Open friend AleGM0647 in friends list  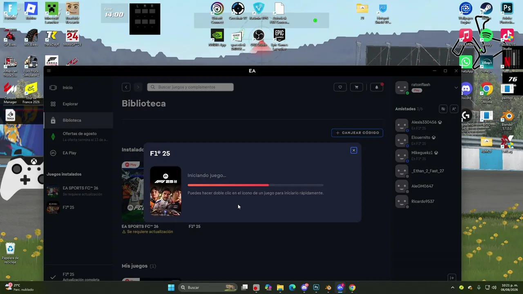[427, 186]
